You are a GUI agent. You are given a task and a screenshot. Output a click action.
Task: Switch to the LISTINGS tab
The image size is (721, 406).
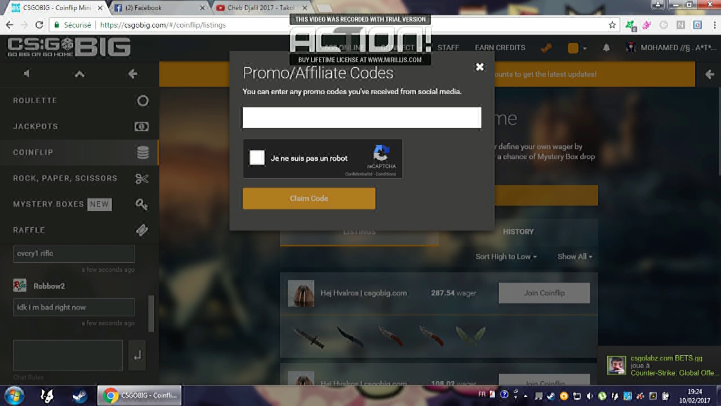(359, 232)
